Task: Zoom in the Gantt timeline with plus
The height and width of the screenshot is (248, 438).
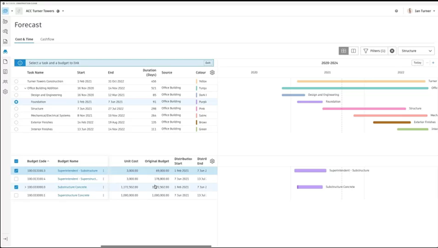Action: coord(433,63)
